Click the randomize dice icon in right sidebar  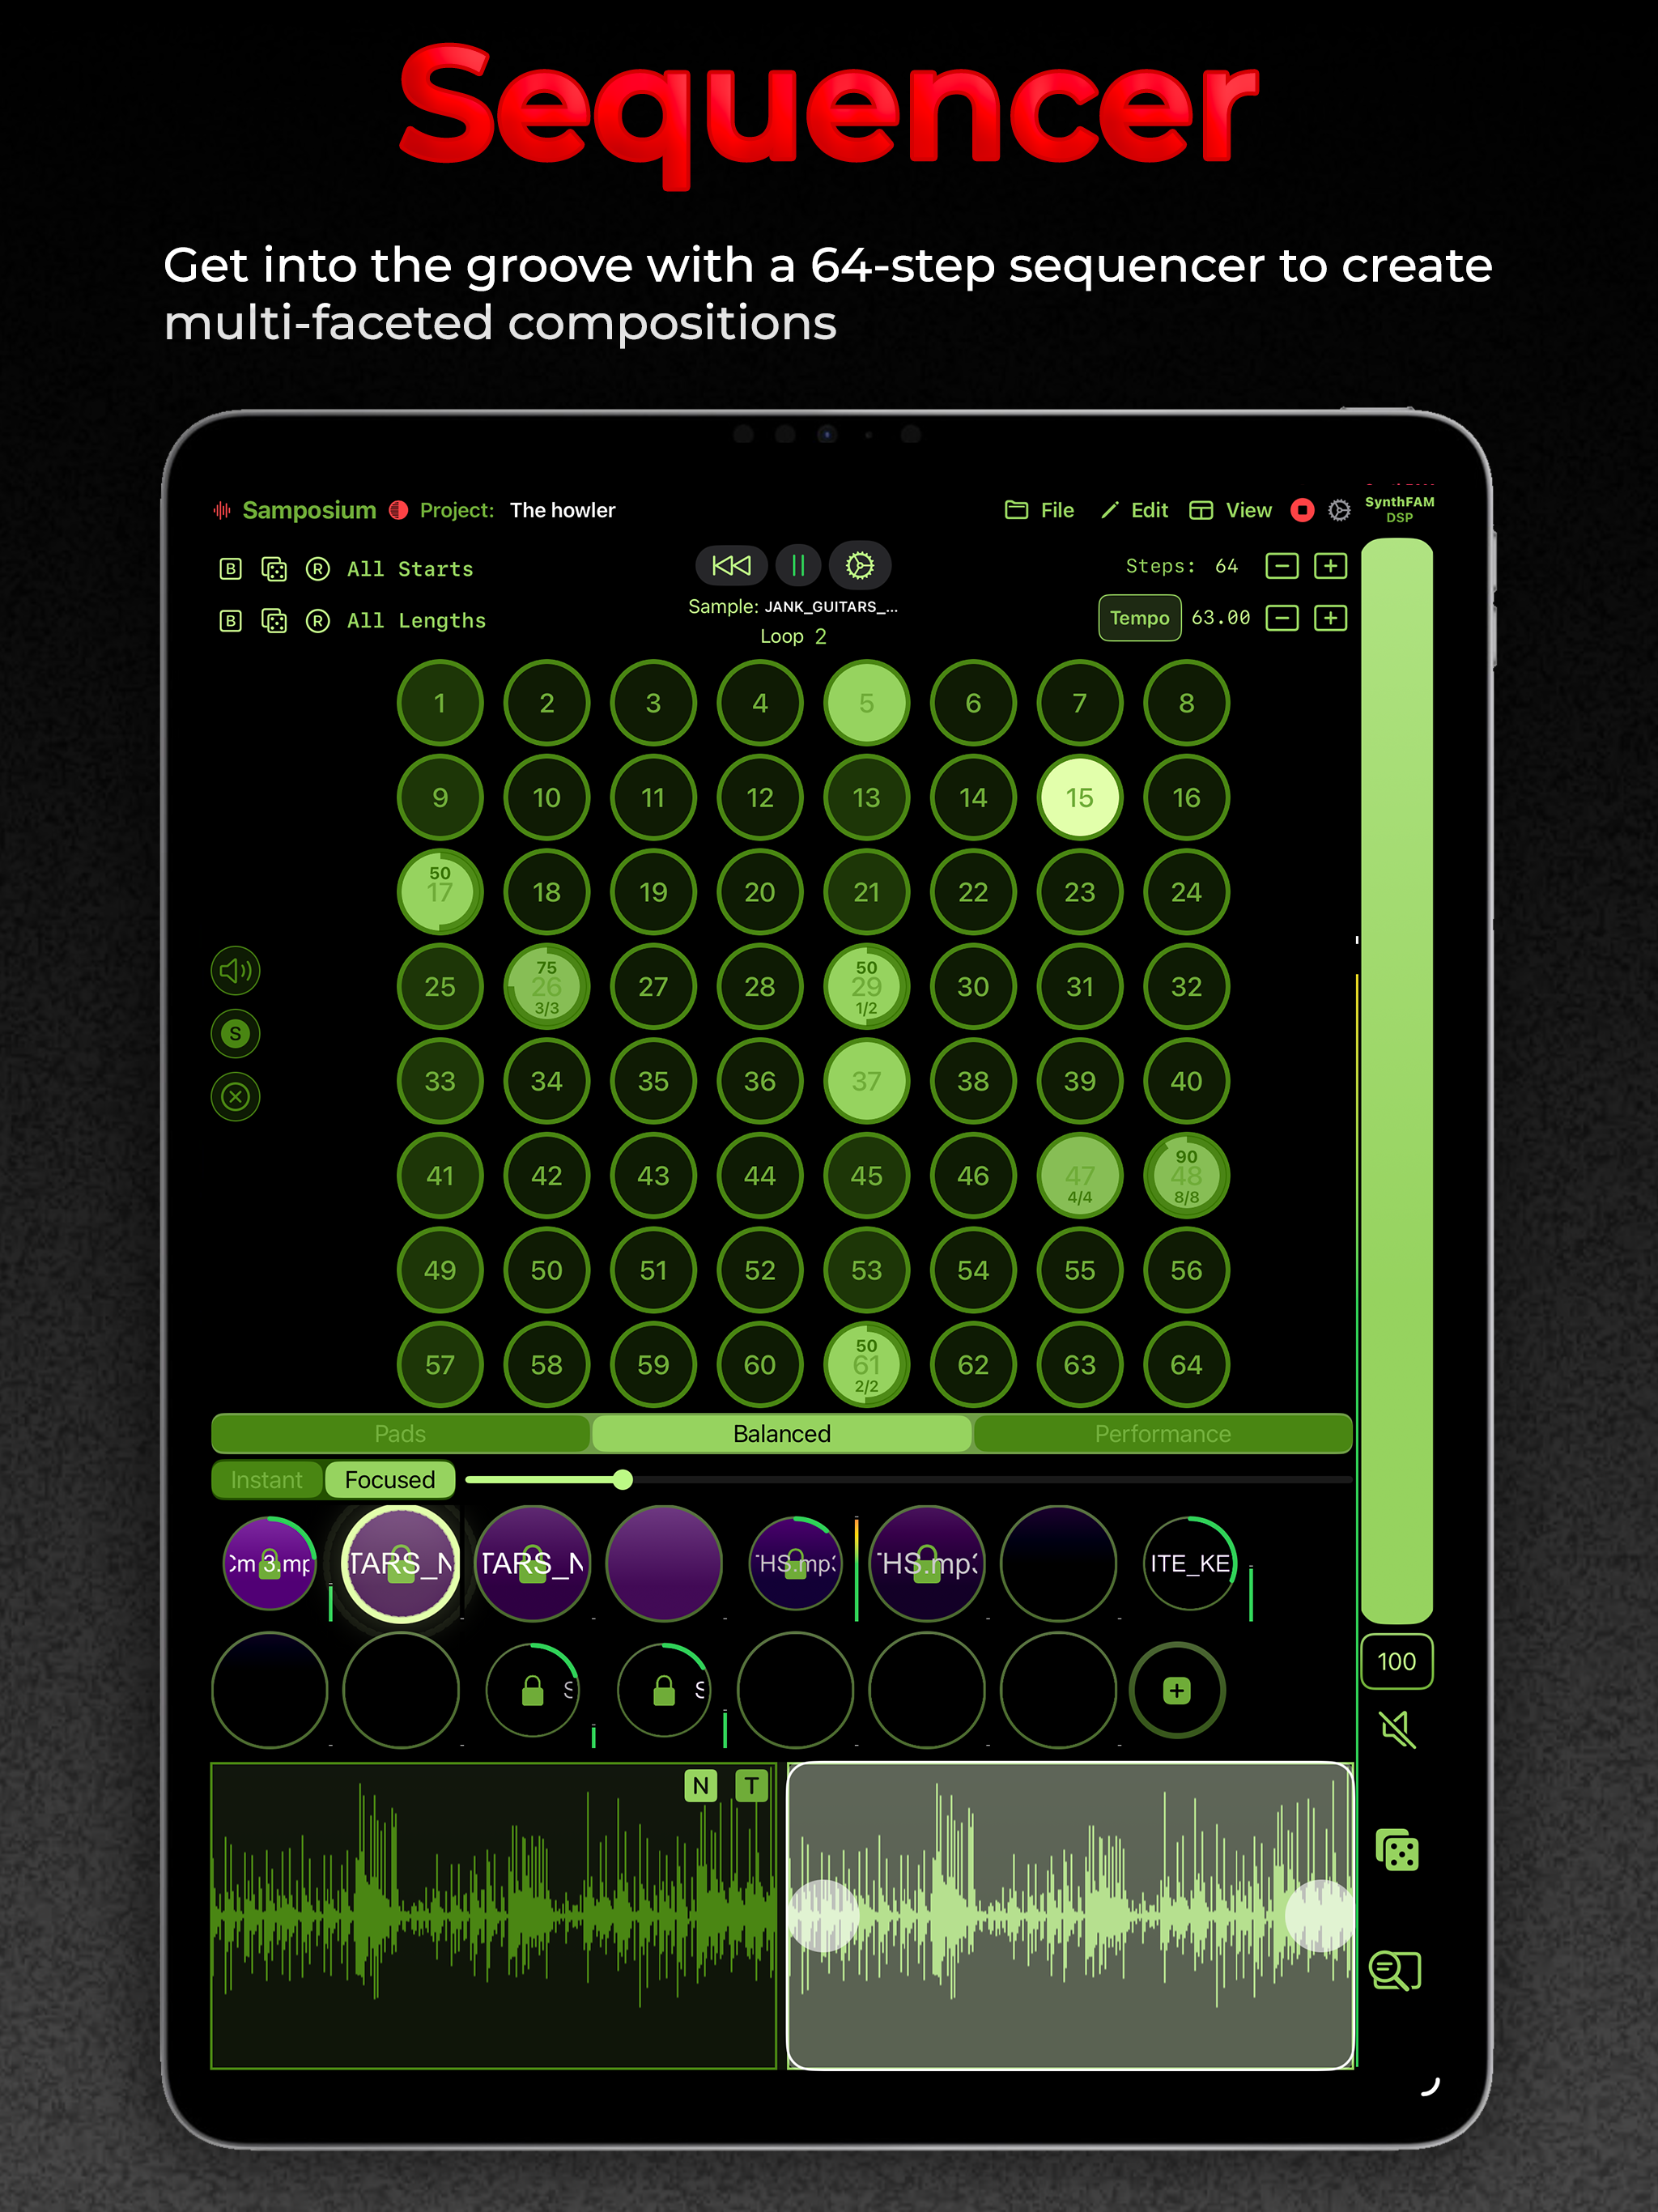tap(1397, 1850)
